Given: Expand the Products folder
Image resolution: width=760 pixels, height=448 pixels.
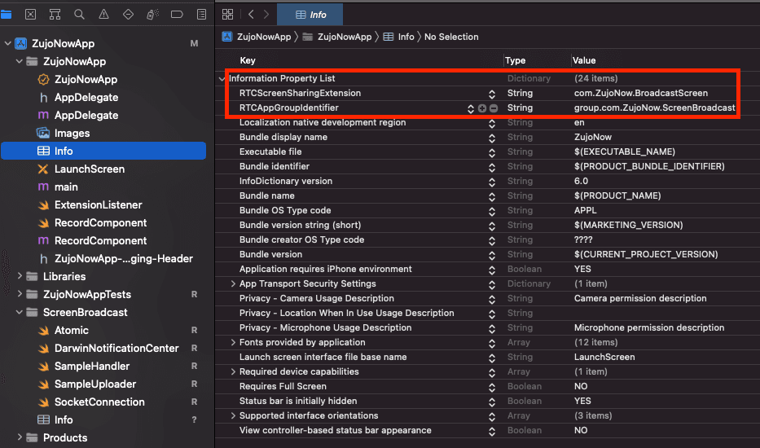Looking at the screenshot, I should (x=20, y=437).
